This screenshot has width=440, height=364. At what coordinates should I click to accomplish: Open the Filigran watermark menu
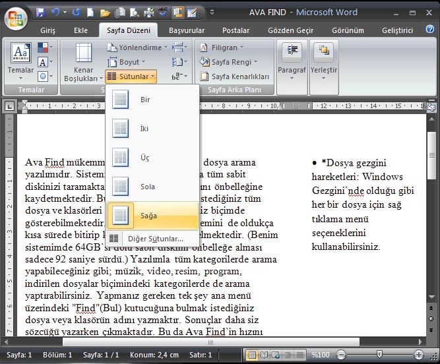click(x=222, y=47)
